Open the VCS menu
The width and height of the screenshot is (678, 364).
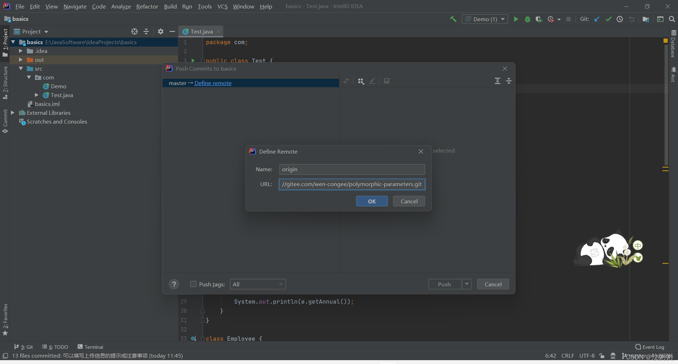click(x=222, y=6)
